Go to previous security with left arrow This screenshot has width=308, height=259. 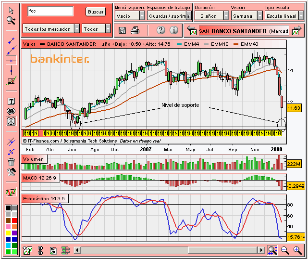(x=192, y=30)
